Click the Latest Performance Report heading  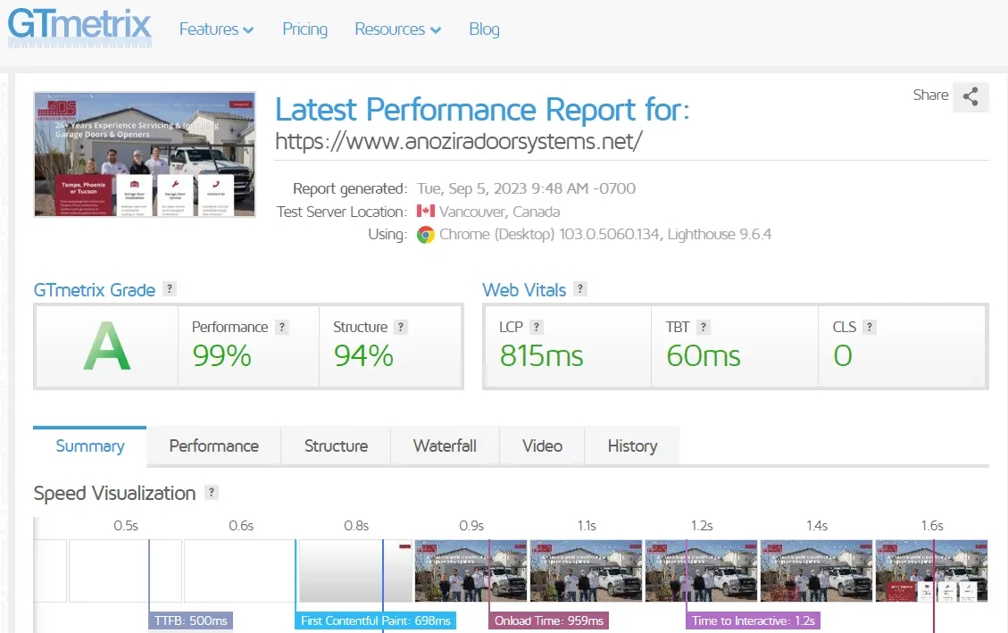click(482, 110)
